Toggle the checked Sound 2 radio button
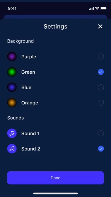The width and height of the screenshot is (111, 197). point(101,149)
